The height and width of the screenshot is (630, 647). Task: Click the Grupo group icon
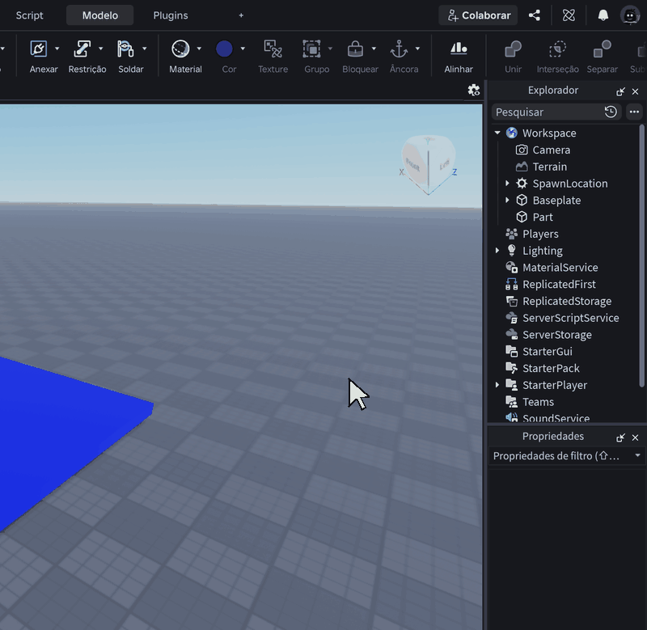pos(311,49)
